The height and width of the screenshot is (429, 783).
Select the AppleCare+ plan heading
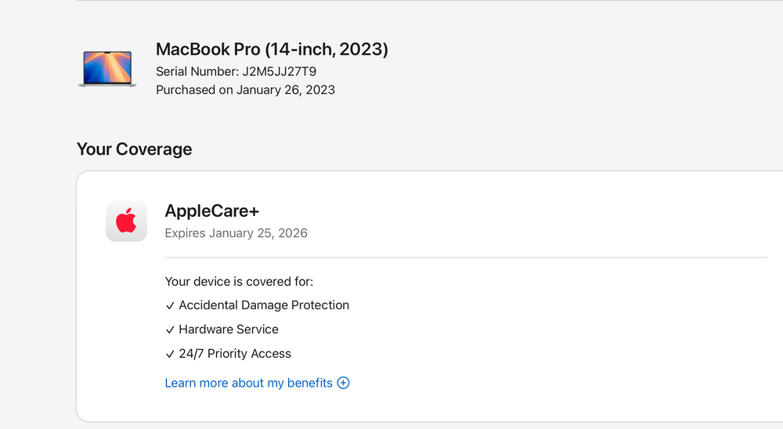coord(211,211)
